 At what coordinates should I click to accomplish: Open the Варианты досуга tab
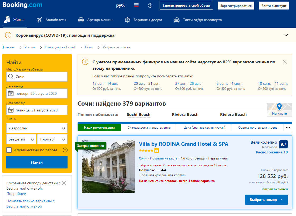[x=143, y=20]
